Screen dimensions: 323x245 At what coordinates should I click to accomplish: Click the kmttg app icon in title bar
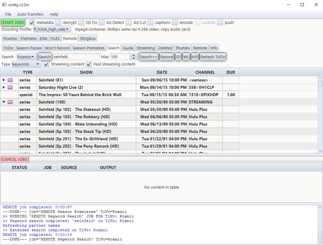[x=4, y=5]
